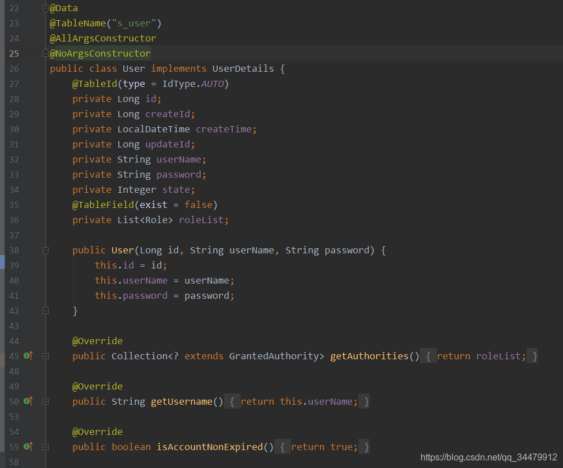
Task: Click the getAuthorities method name
Action: pos(370,356)
